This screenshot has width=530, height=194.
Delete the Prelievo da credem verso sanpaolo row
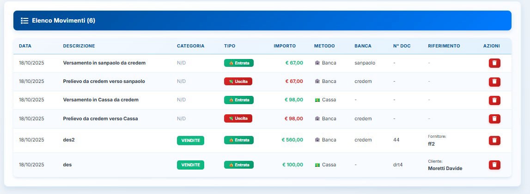[x=494, y=82]
